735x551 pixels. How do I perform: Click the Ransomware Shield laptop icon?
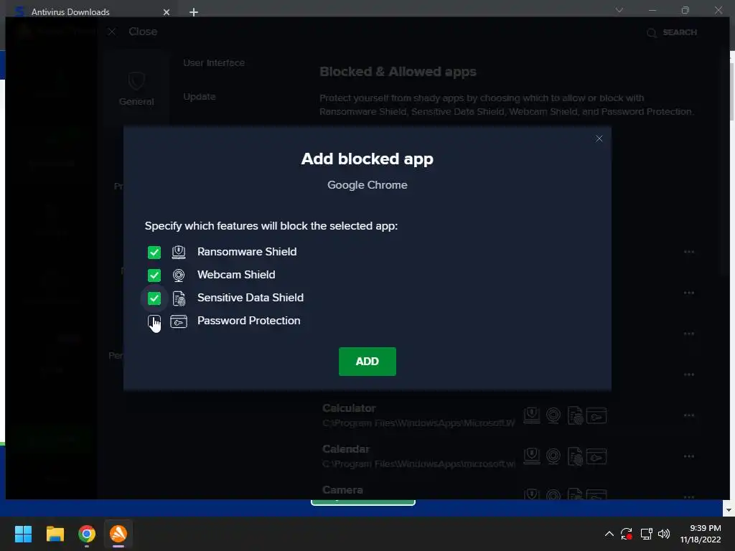tap(179, 252)
